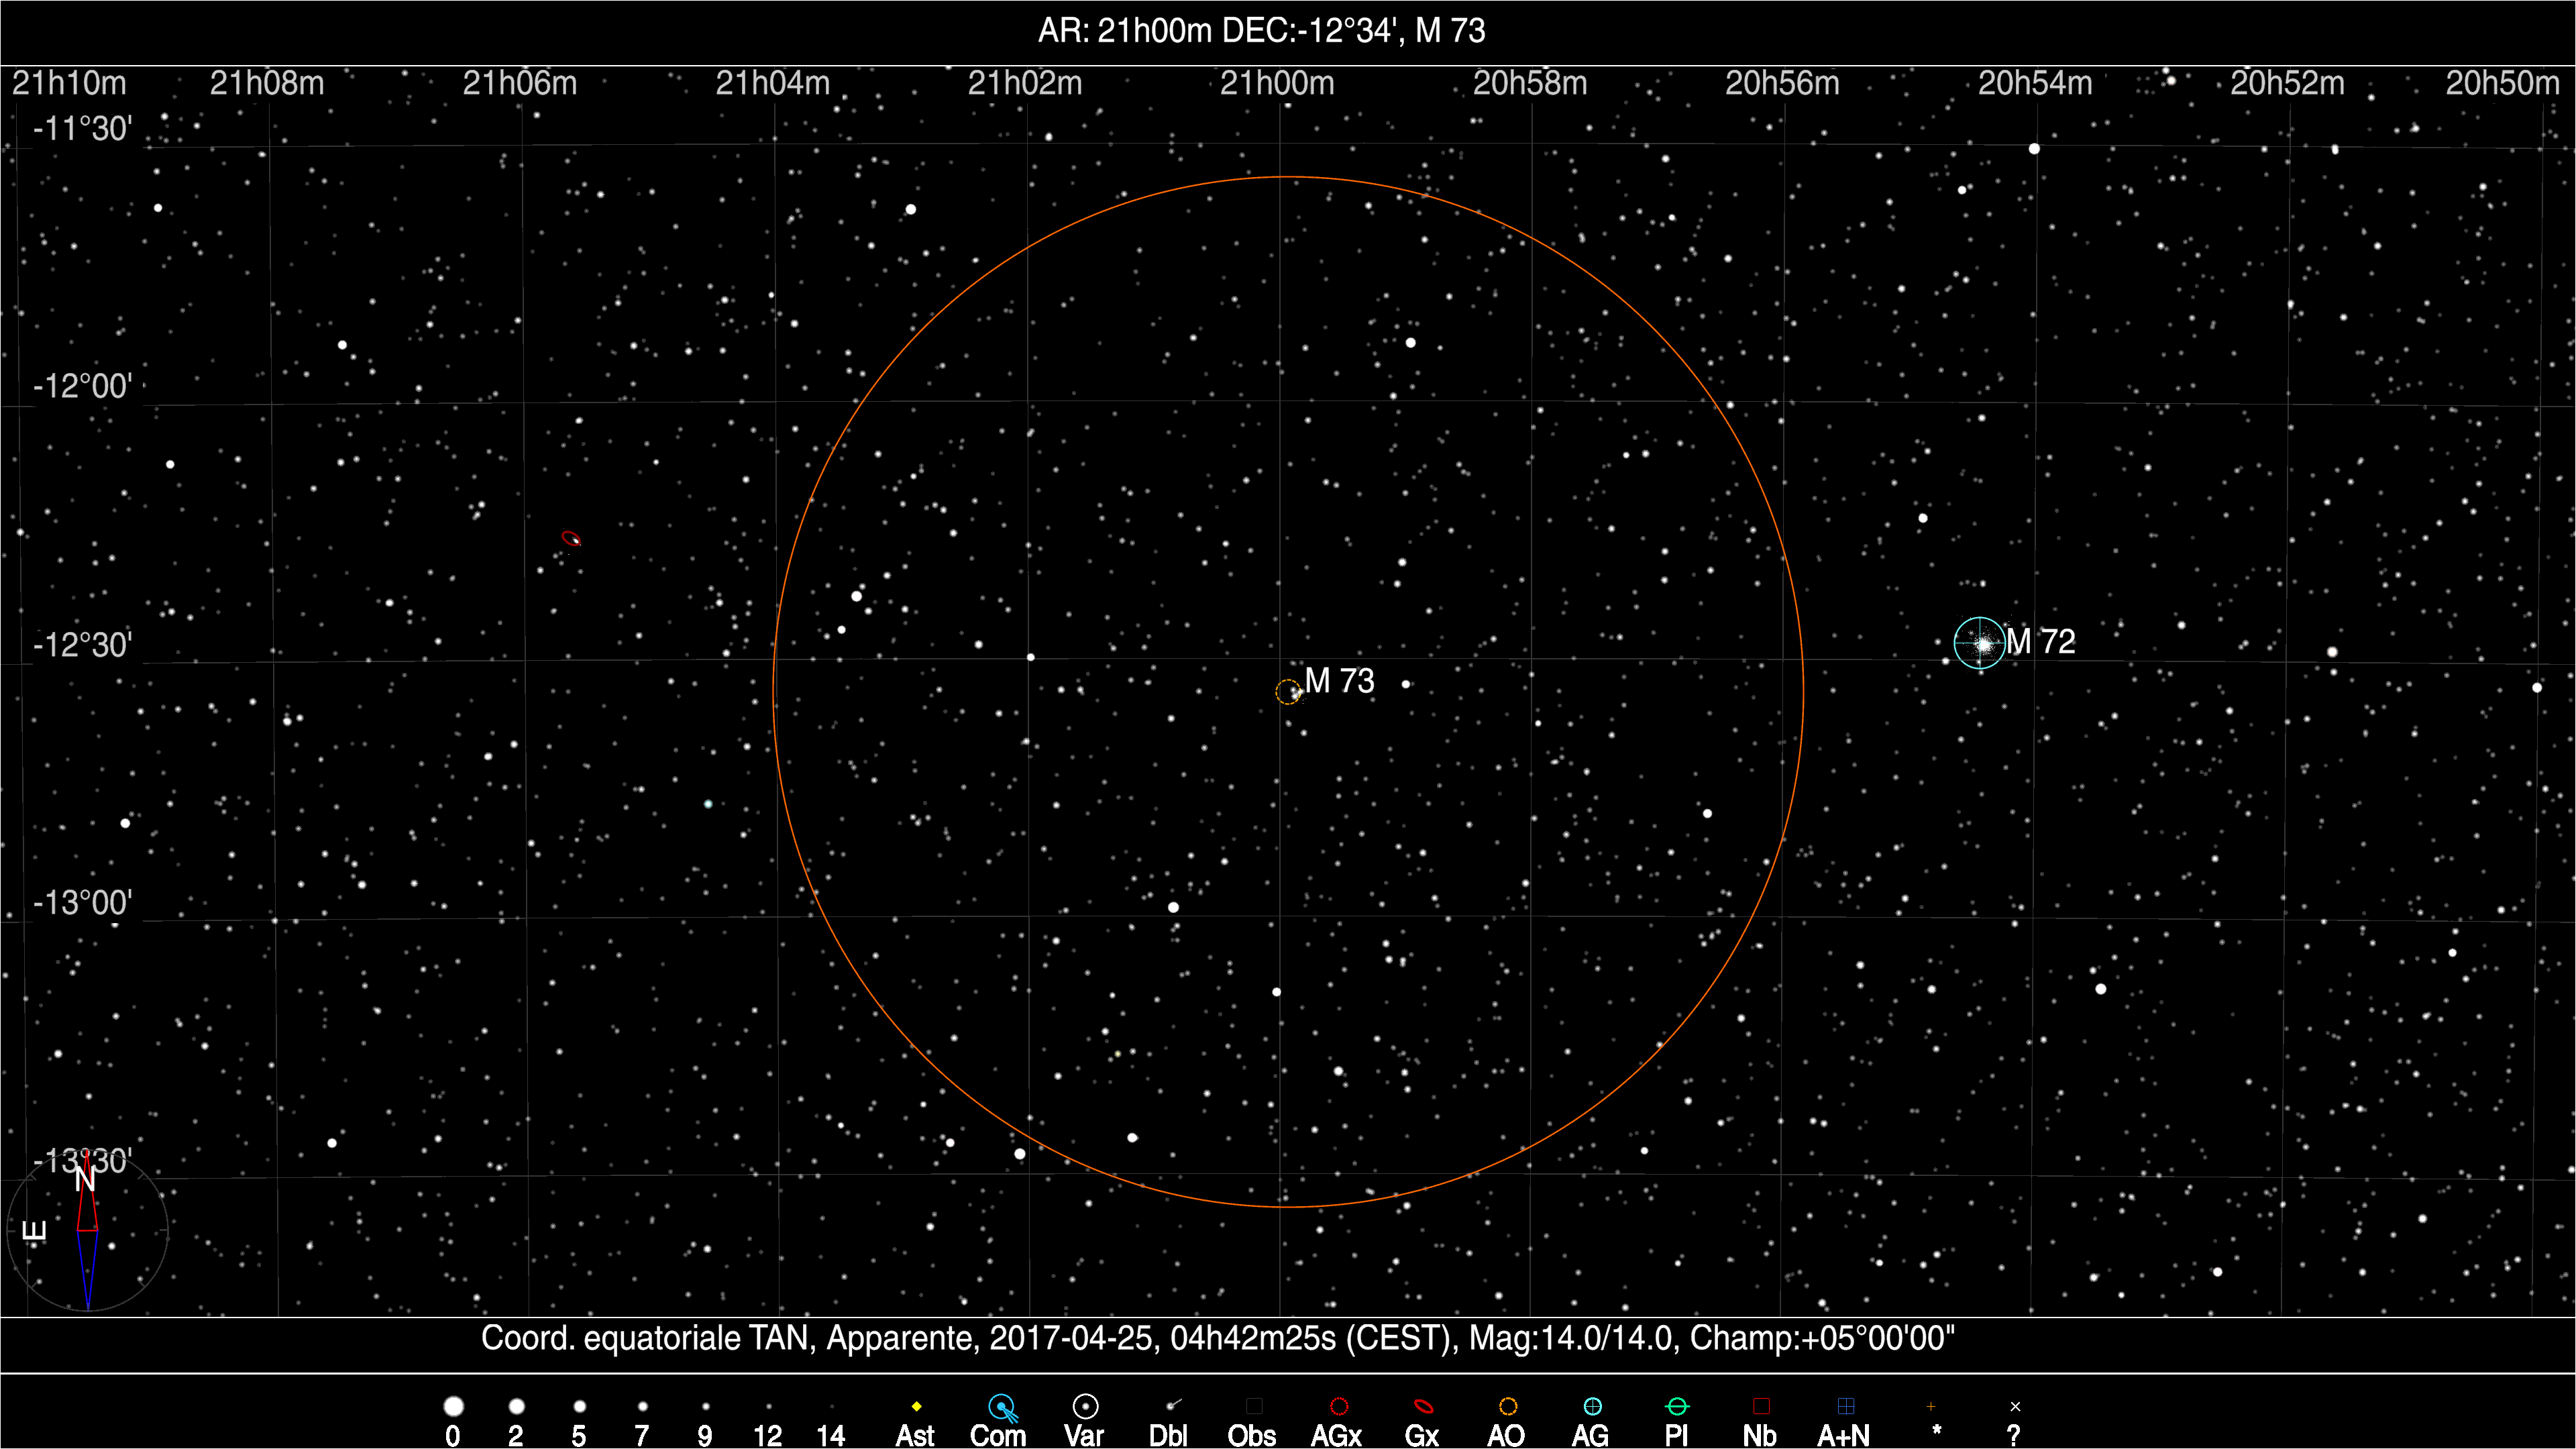The height and width of the screenshot is (1449, 2576).
Task: Click the globular cluster (AG) legend icon
Action: [1592, 1407]
